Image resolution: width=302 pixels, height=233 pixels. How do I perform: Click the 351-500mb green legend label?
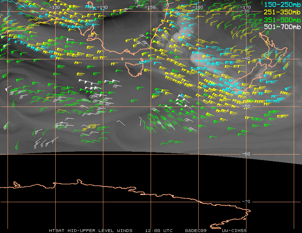point(282,20)
